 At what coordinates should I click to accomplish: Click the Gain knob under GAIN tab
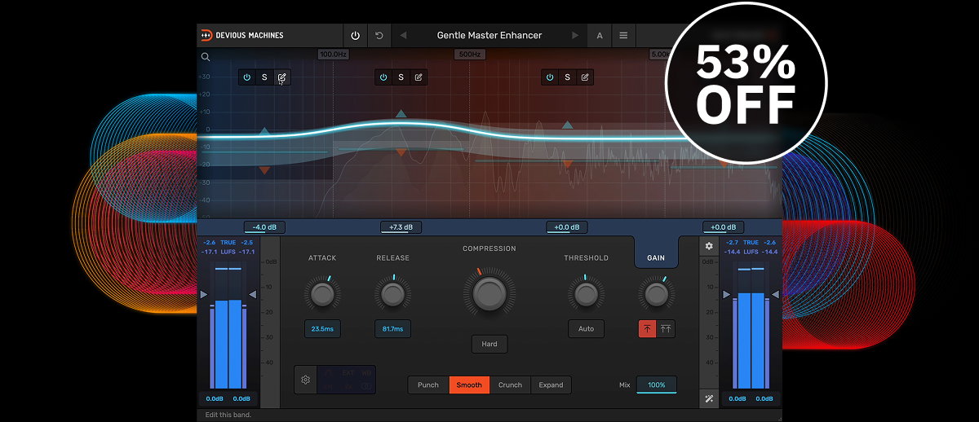[x=656, y=293]
